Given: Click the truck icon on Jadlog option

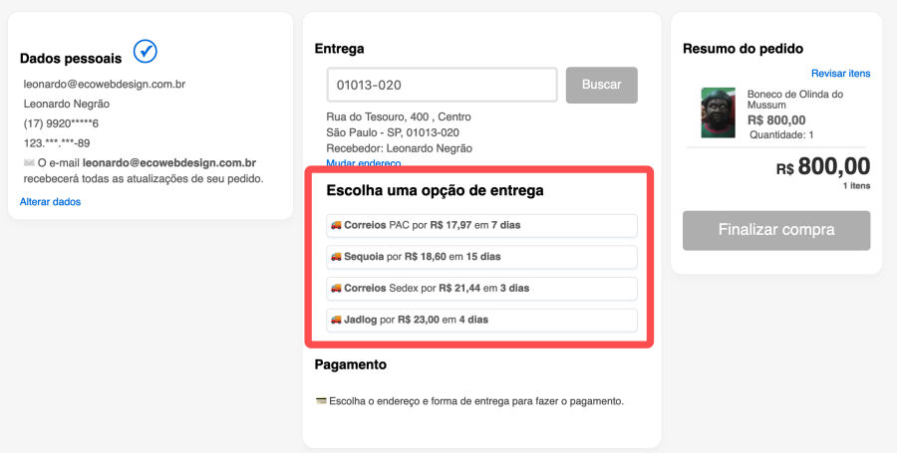Looking at the screenshot, I should (x=336, y=321).
